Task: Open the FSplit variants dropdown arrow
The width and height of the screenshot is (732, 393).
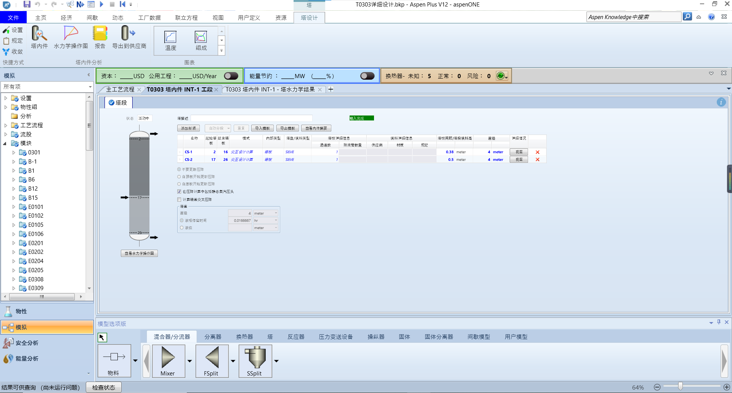Action: [x=233, y=361]
